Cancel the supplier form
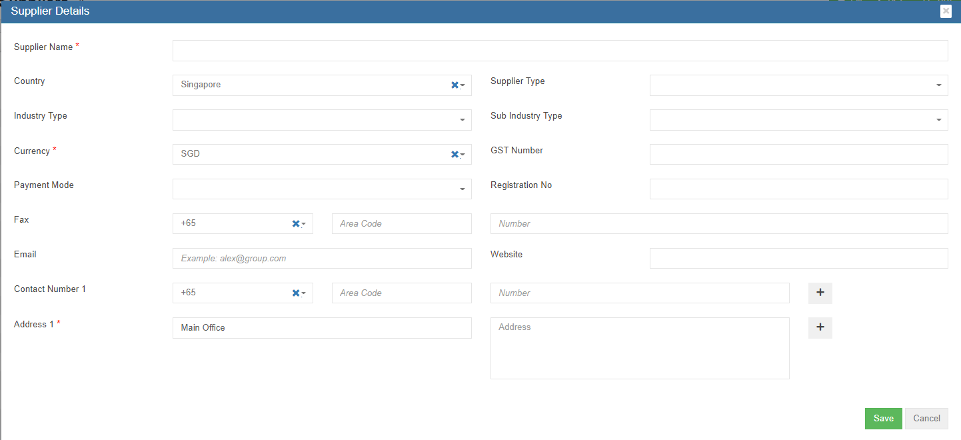This screenshot has height=440, width=961. pyautogui.click(x=926, y=419)
